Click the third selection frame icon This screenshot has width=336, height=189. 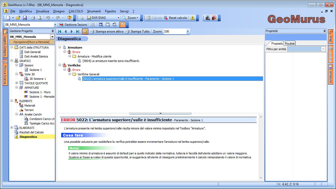[x=114, y=25]
